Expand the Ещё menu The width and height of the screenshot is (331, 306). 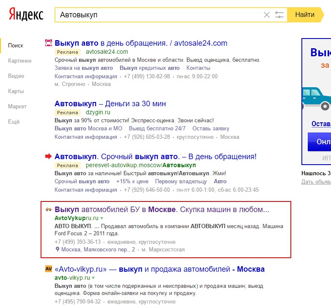coord(14,121)
